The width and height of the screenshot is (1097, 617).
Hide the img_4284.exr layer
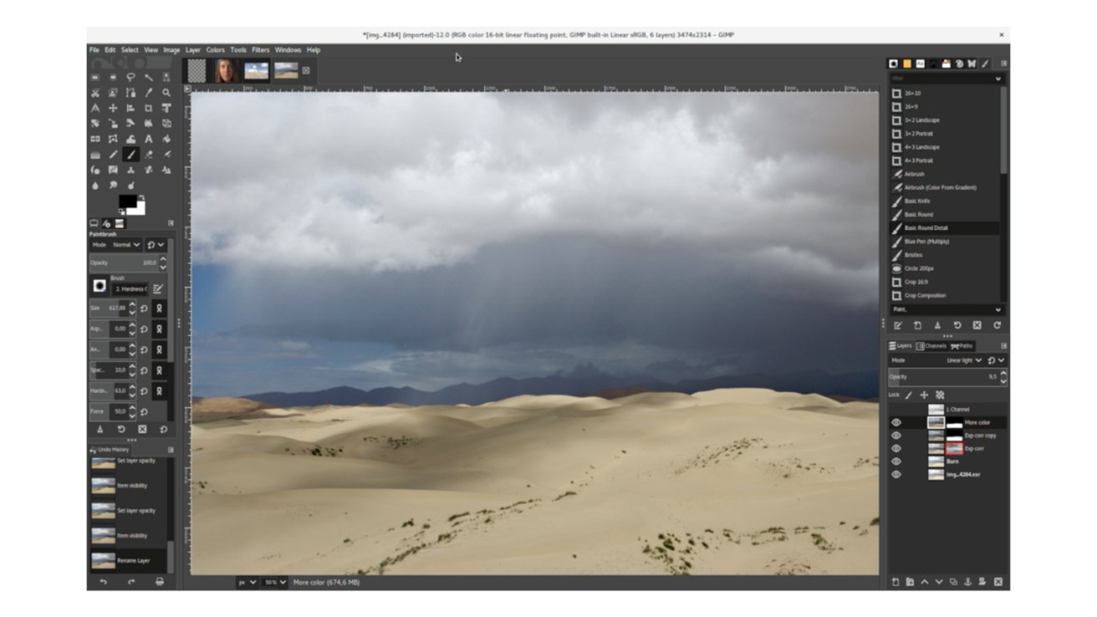(896, 475)
